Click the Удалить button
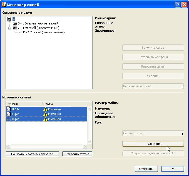This screenshot has width=189, height=176. click(x=153, y=76)
